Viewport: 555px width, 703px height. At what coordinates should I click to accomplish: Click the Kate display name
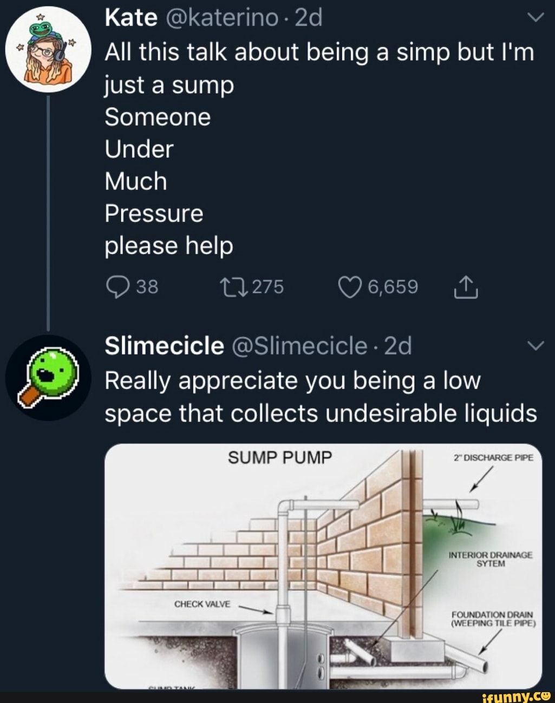130,18
